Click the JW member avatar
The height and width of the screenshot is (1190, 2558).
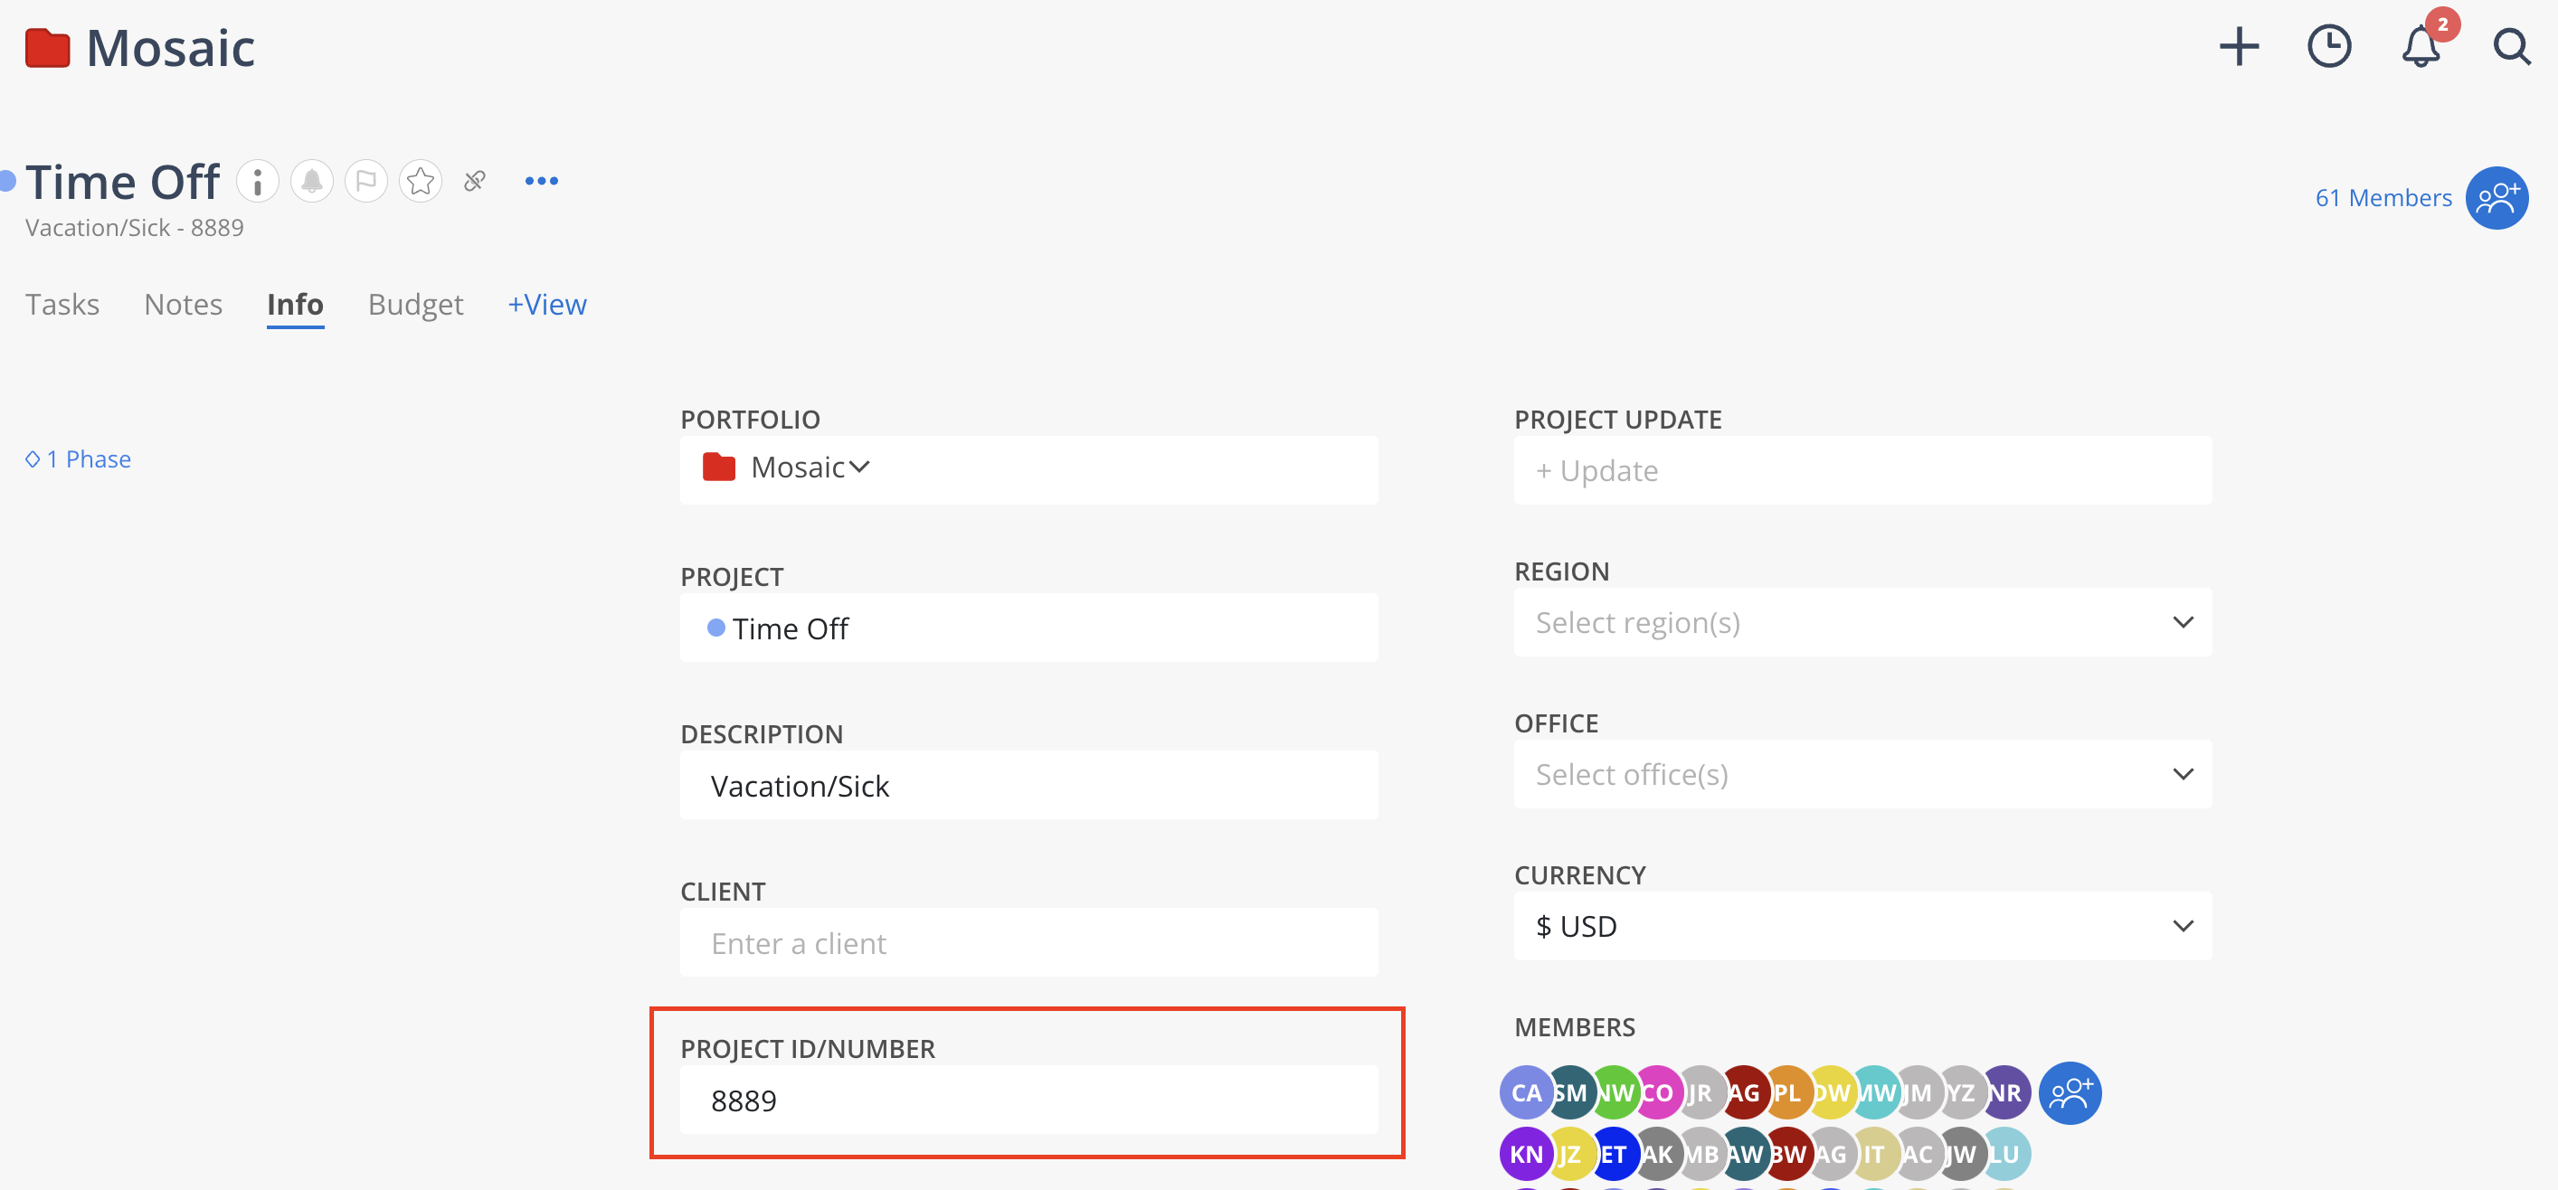(1962, 1154)
